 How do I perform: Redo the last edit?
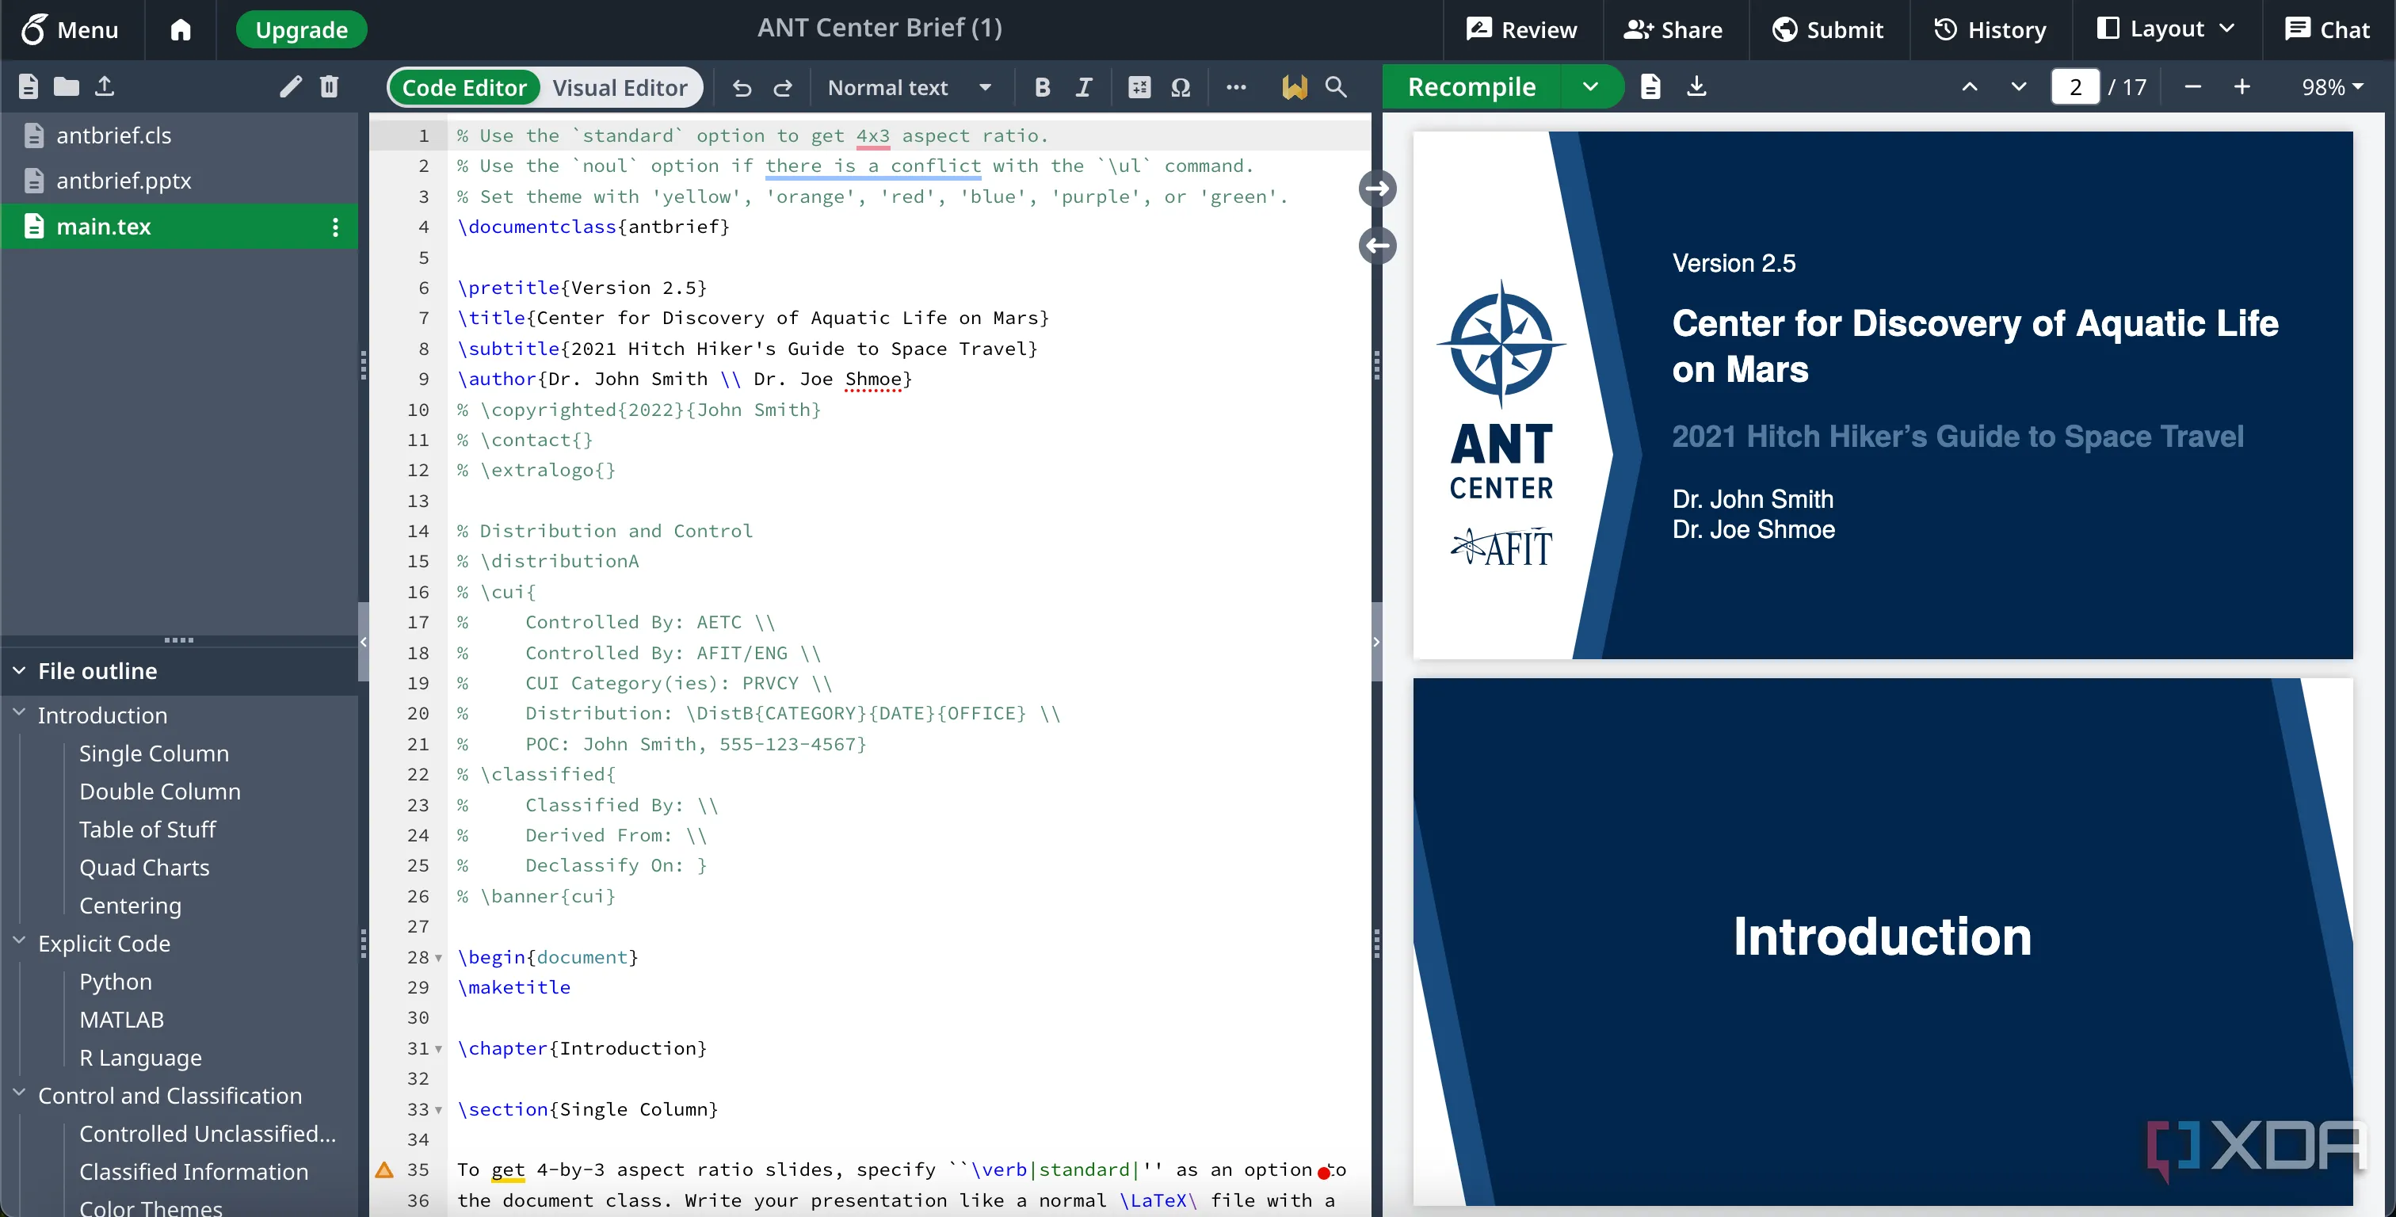click(783, 87)
